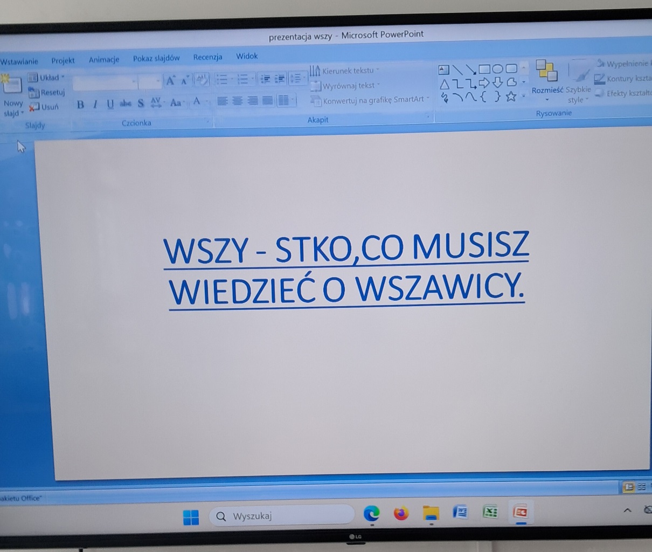The height and width of the screenshot is (552, 652).
Task: Click Usuń to delete the slide
Action: click(45, 107)
